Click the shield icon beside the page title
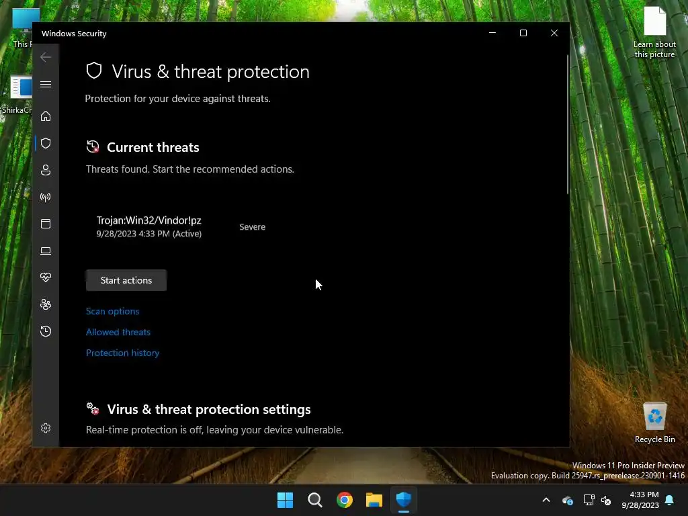The image size is (688, 516). point(94,71)
